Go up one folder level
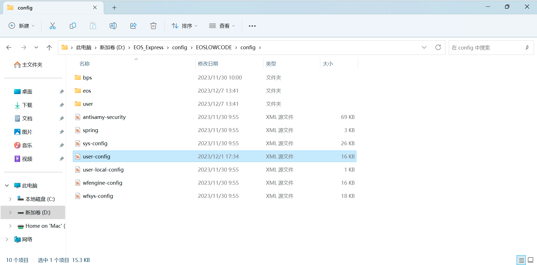 49,48
